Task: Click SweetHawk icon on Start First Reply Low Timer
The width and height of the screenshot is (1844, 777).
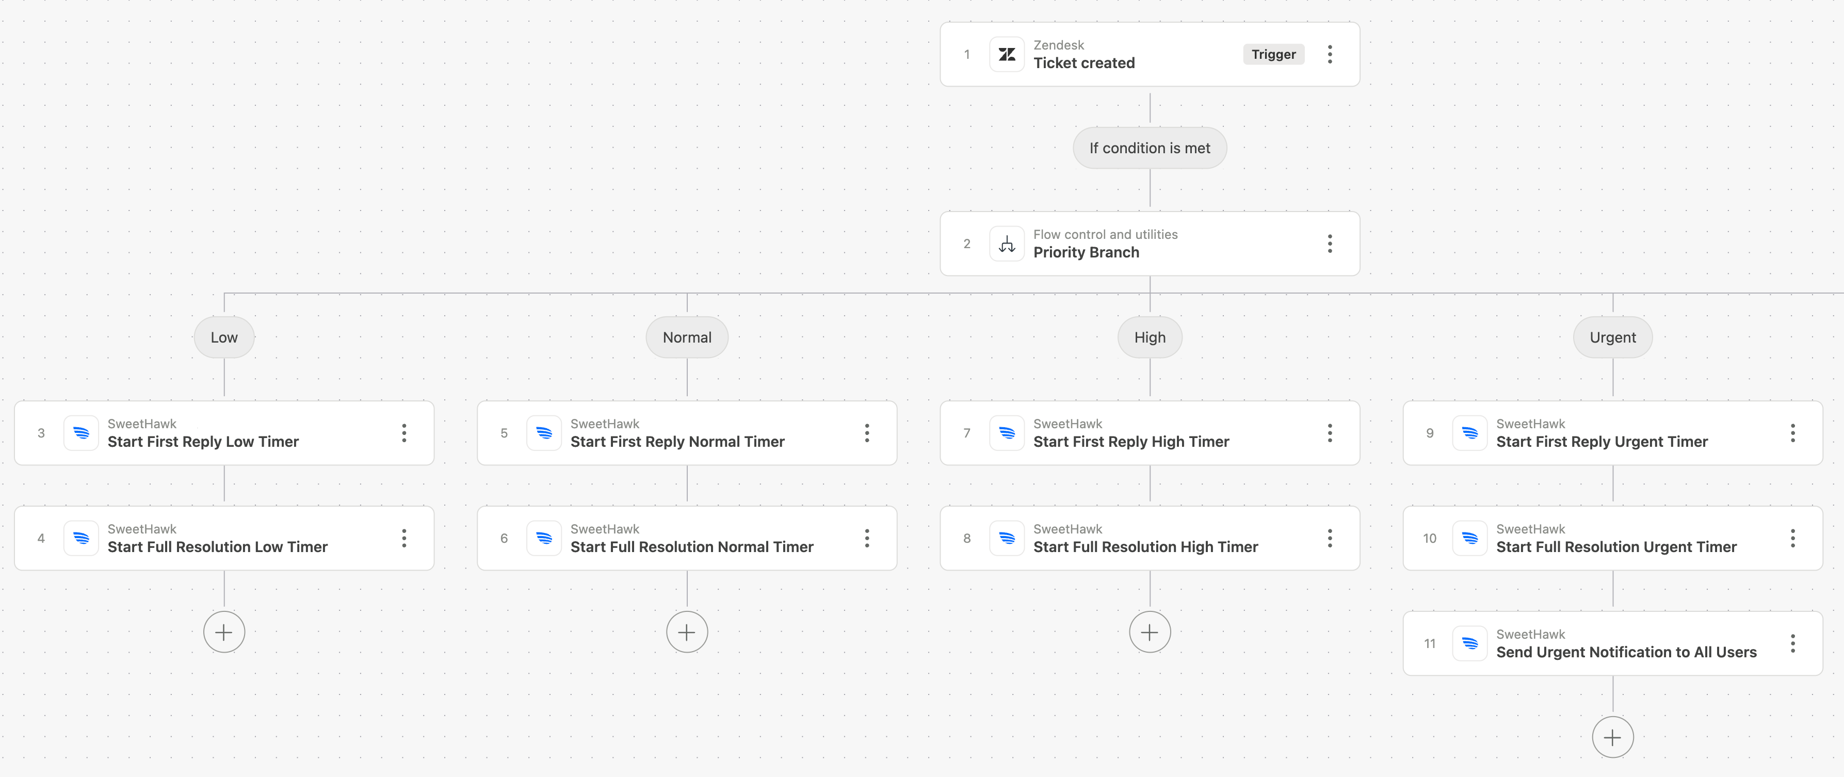Action: (81, 433)
